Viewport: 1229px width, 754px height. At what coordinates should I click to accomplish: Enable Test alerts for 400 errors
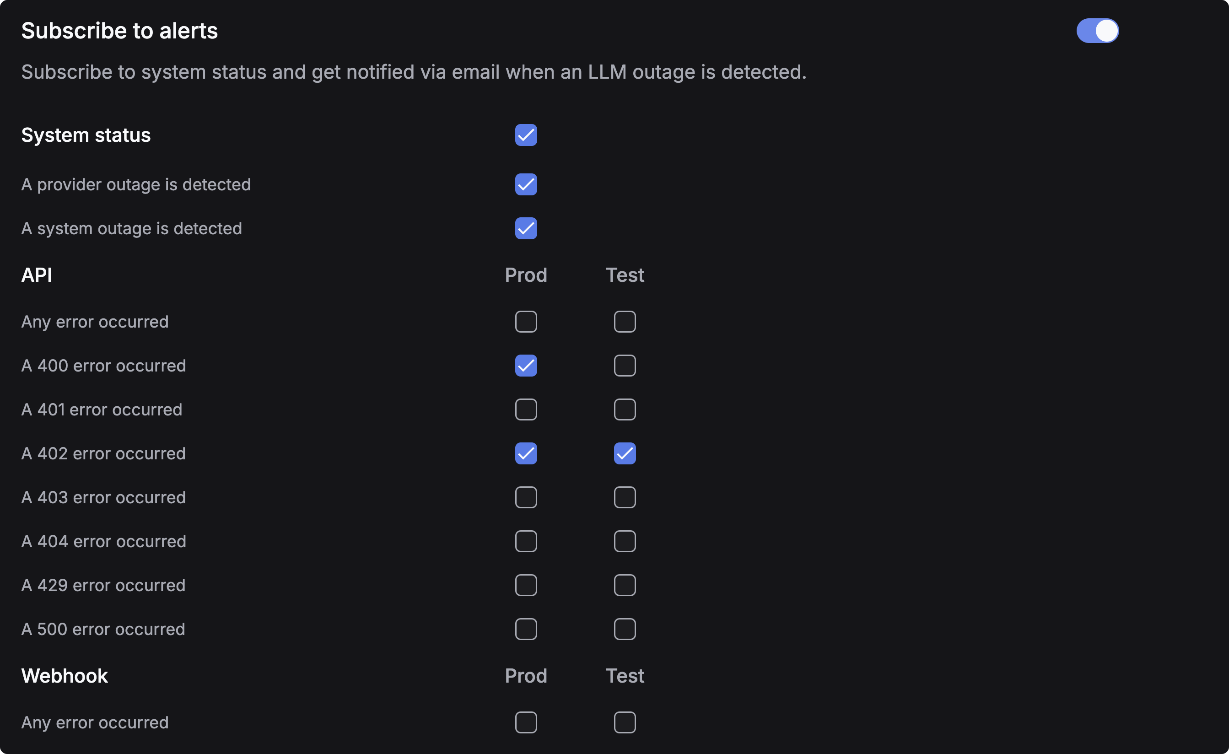point(625,366)
